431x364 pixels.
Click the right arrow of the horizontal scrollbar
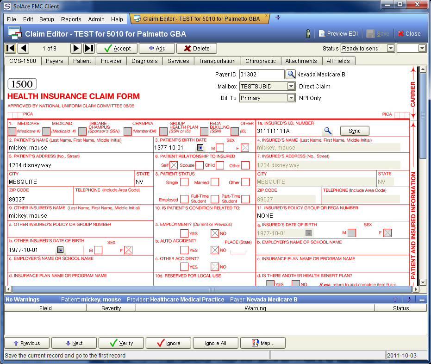pyautogui.click(x=416, y=289)
